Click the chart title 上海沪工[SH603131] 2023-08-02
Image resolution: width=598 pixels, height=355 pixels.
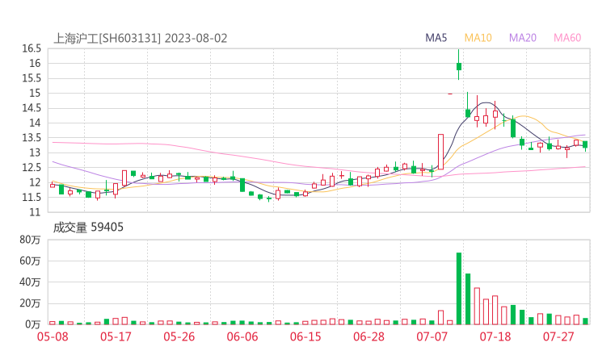141,39
